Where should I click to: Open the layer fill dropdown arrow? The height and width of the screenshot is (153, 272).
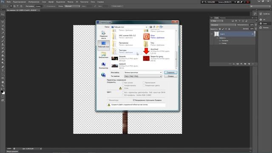click(x=256, y=29)
